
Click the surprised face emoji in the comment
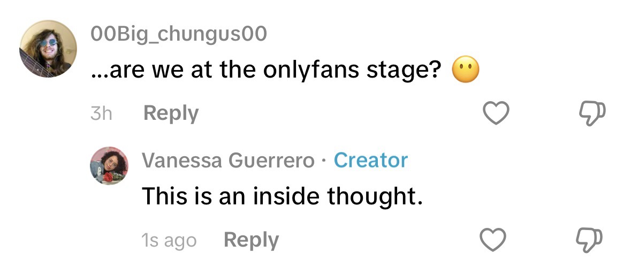pyautogui.click(x=466, y=71)
